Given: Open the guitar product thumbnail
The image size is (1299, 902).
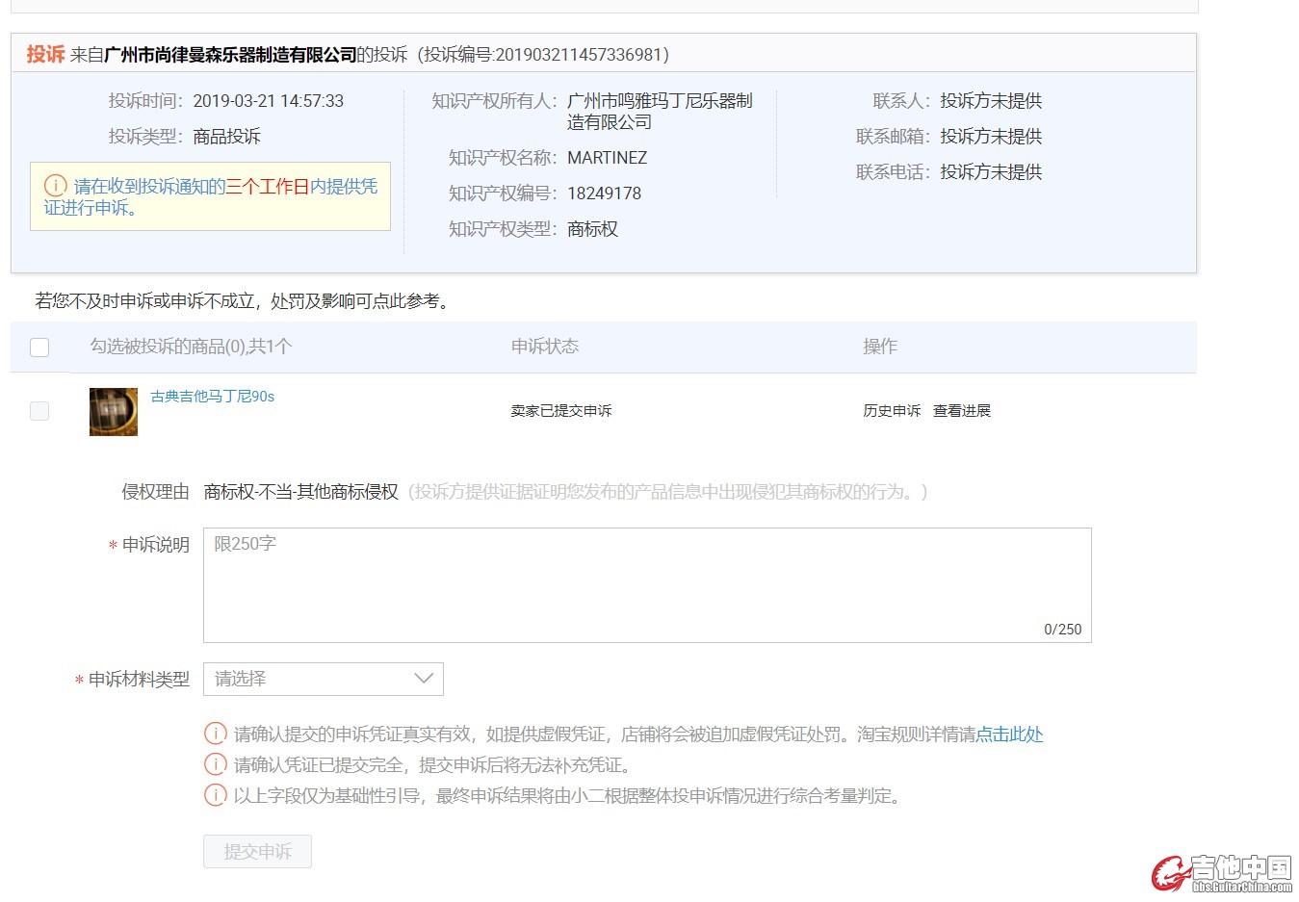Looking at the screenshot, I should tap(114, 412).
